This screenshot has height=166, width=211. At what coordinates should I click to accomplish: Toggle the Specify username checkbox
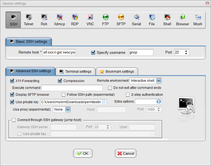point(93,52)
